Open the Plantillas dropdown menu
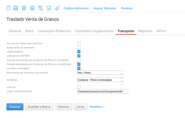 coord(97,107)
